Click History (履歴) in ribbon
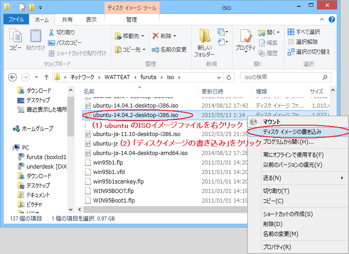The height and width of the screenshot is (254, 349). pos(268,53)
